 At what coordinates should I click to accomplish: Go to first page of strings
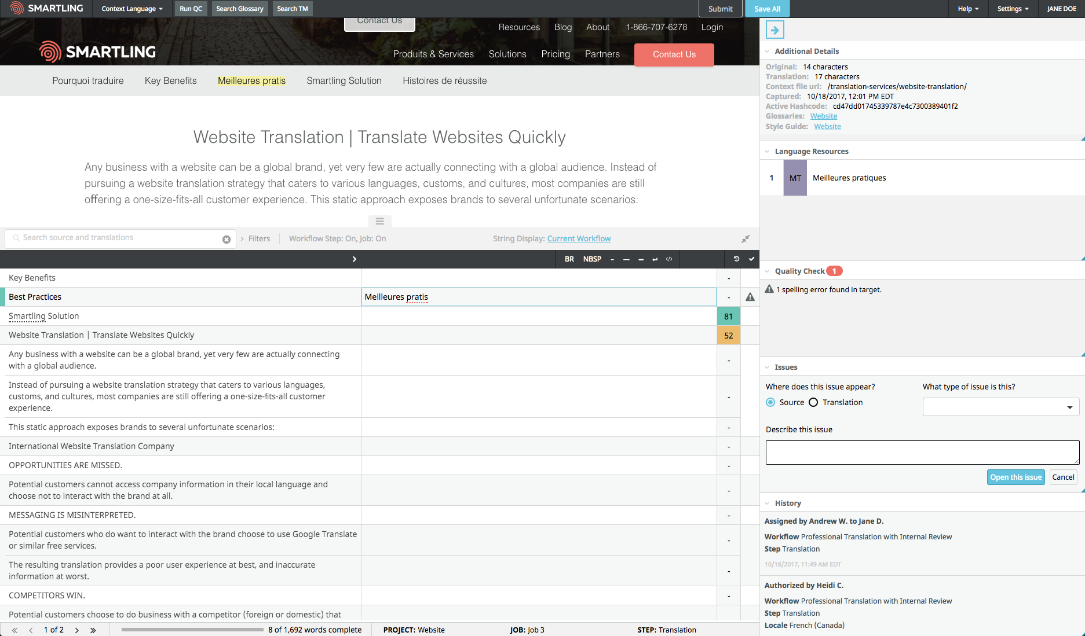14,630
